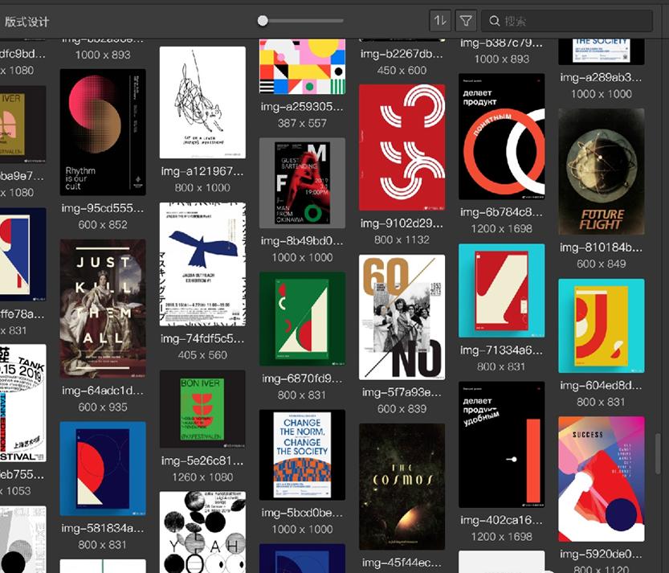Open the 60 NO collage poster
This screenshot has width=669, height=573.
coord(402,316)
